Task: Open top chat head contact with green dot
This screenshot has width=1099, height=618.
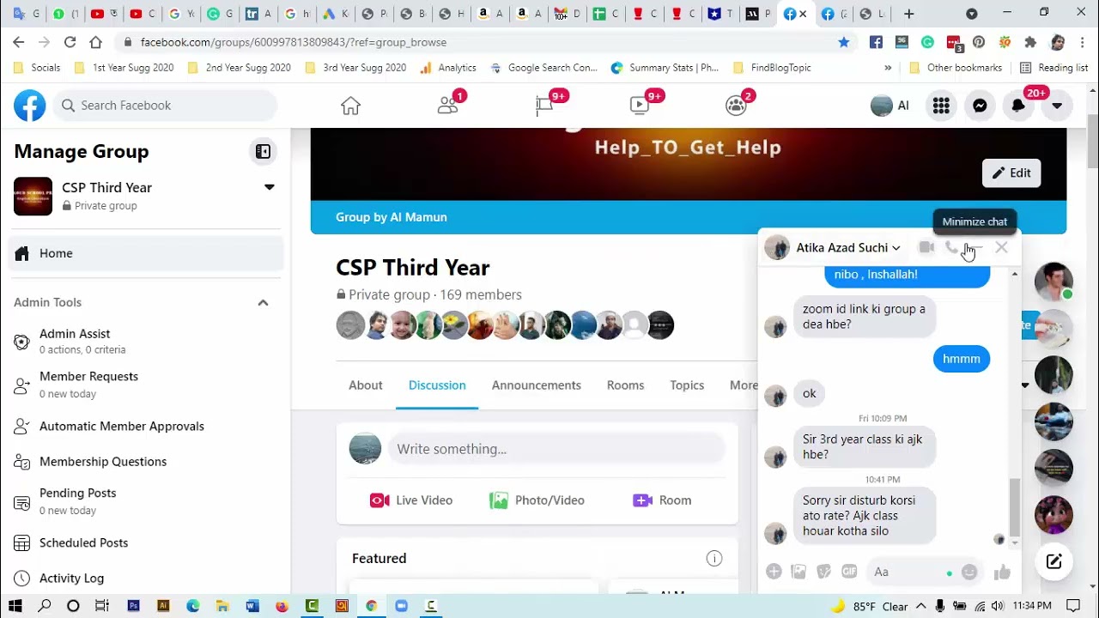Action: tap(1053, 282)
